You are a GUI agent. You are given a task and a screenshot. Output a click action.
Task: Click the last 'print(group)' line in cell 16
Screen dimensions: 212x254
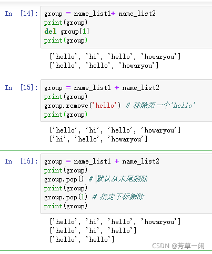tap(66, 206)
